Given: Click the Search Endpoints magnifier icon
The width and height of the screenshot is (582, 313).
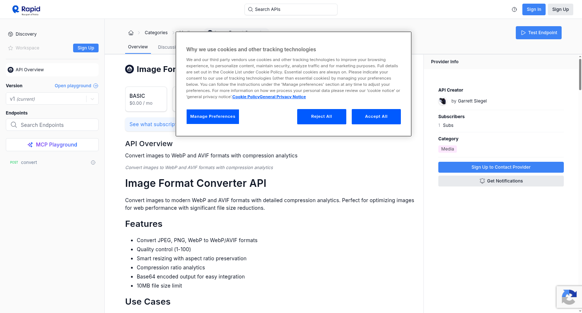Looking at the screenshot, I should [x=14, y=125].
